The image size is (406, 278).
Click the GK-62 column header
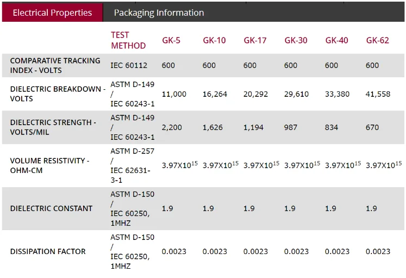click(377, 40)
